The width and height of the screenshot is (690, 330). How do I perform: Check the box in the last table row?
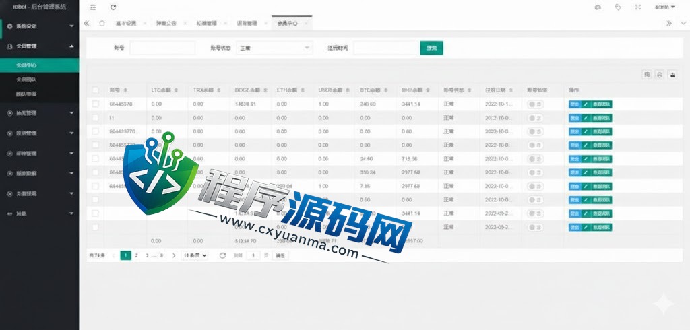[95, 227]
